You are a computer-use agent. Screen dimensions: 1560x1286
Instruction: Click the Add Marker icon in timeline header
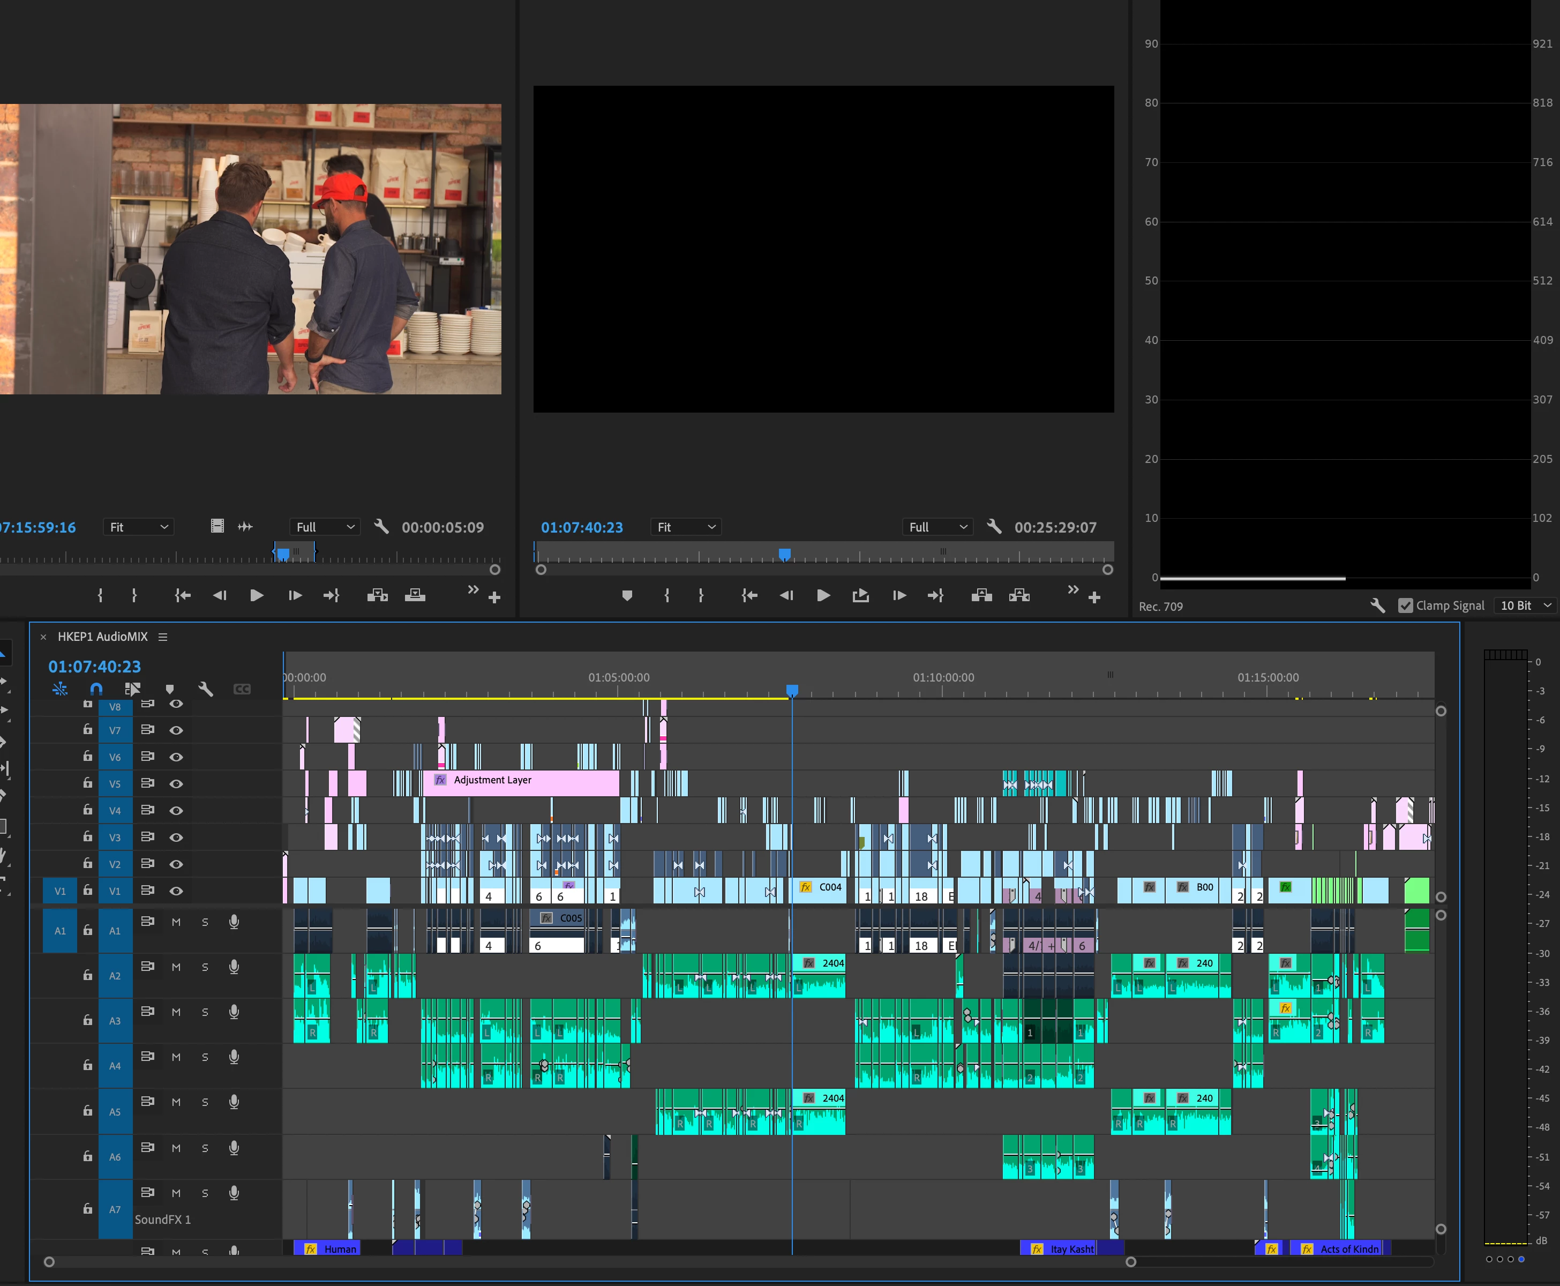coord(170,689)
